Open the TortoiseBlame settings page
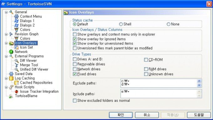The height and width of the screenshot is (120, 213). point(26,96)
